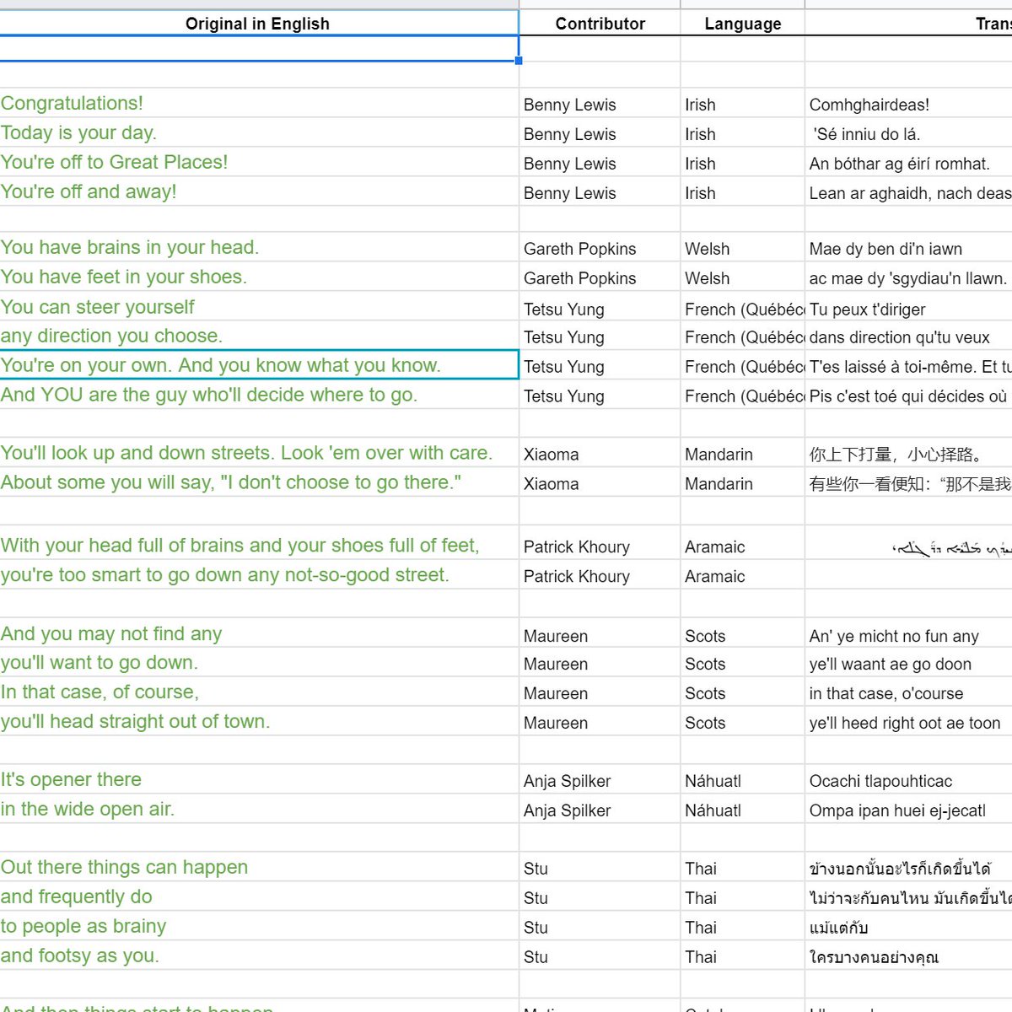Select 'and footsy as you.' cell
Viewport: 1012px width, 1012px height.
click(258, 955)
